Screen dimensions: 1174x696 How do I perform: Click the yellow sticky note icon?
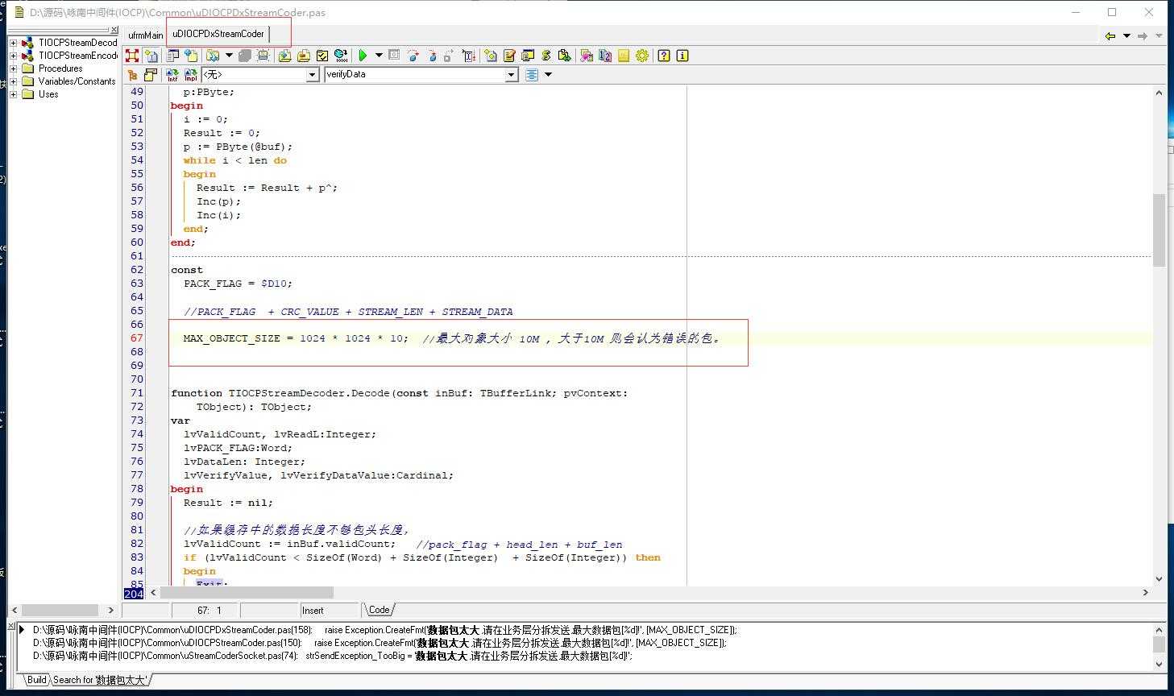click(x=624, y=56)
